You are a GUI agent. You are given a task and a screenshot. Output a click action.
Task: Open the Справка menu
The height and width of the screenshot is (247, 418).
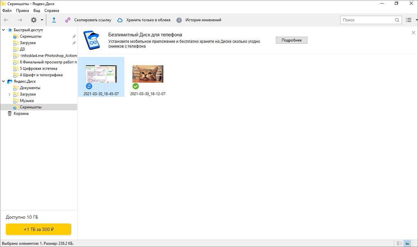click(52, 11)
